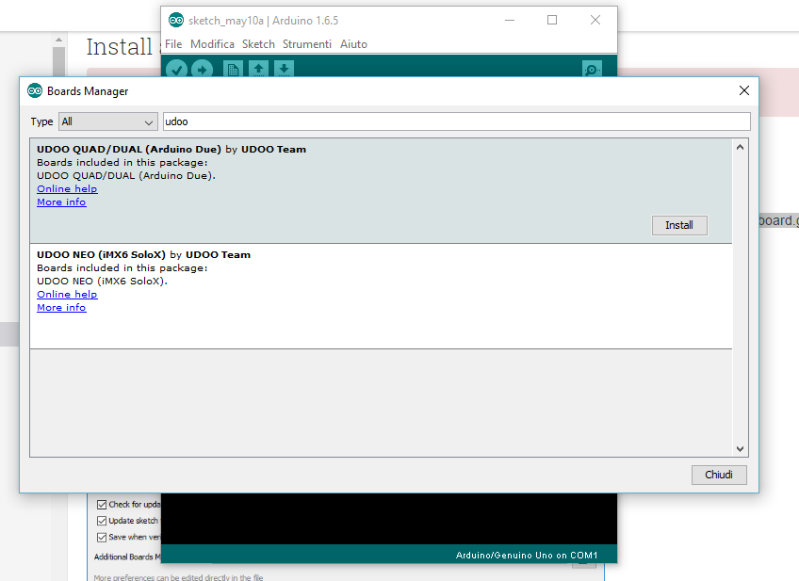Open the Modifica menu
799x581 pixels.
[212, 44]
